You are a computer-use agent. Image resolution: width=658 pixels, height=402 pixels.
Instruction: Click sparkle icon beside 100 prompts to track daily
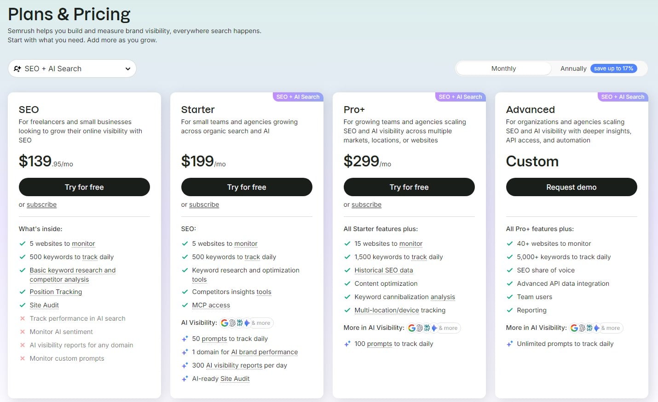tap(347, 344)
